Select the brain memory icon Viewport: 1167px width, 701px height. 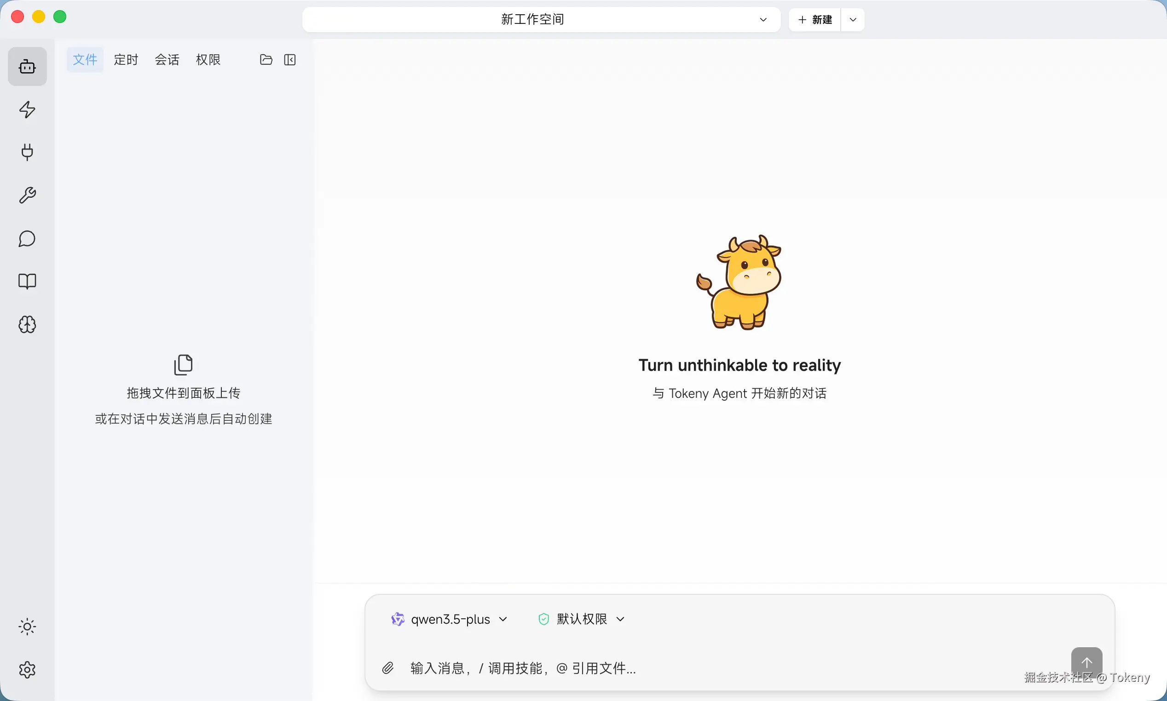pyautogui.click(x=27, y=325)
